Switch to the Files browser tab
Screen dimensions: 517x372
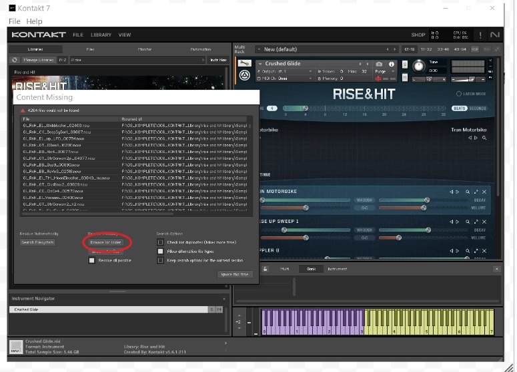coord(90,49)
